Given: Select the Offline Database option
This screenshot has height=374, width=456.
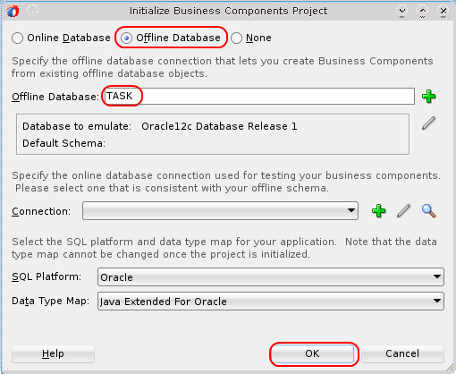Looking at the screenshot, I should coord(127,38).
